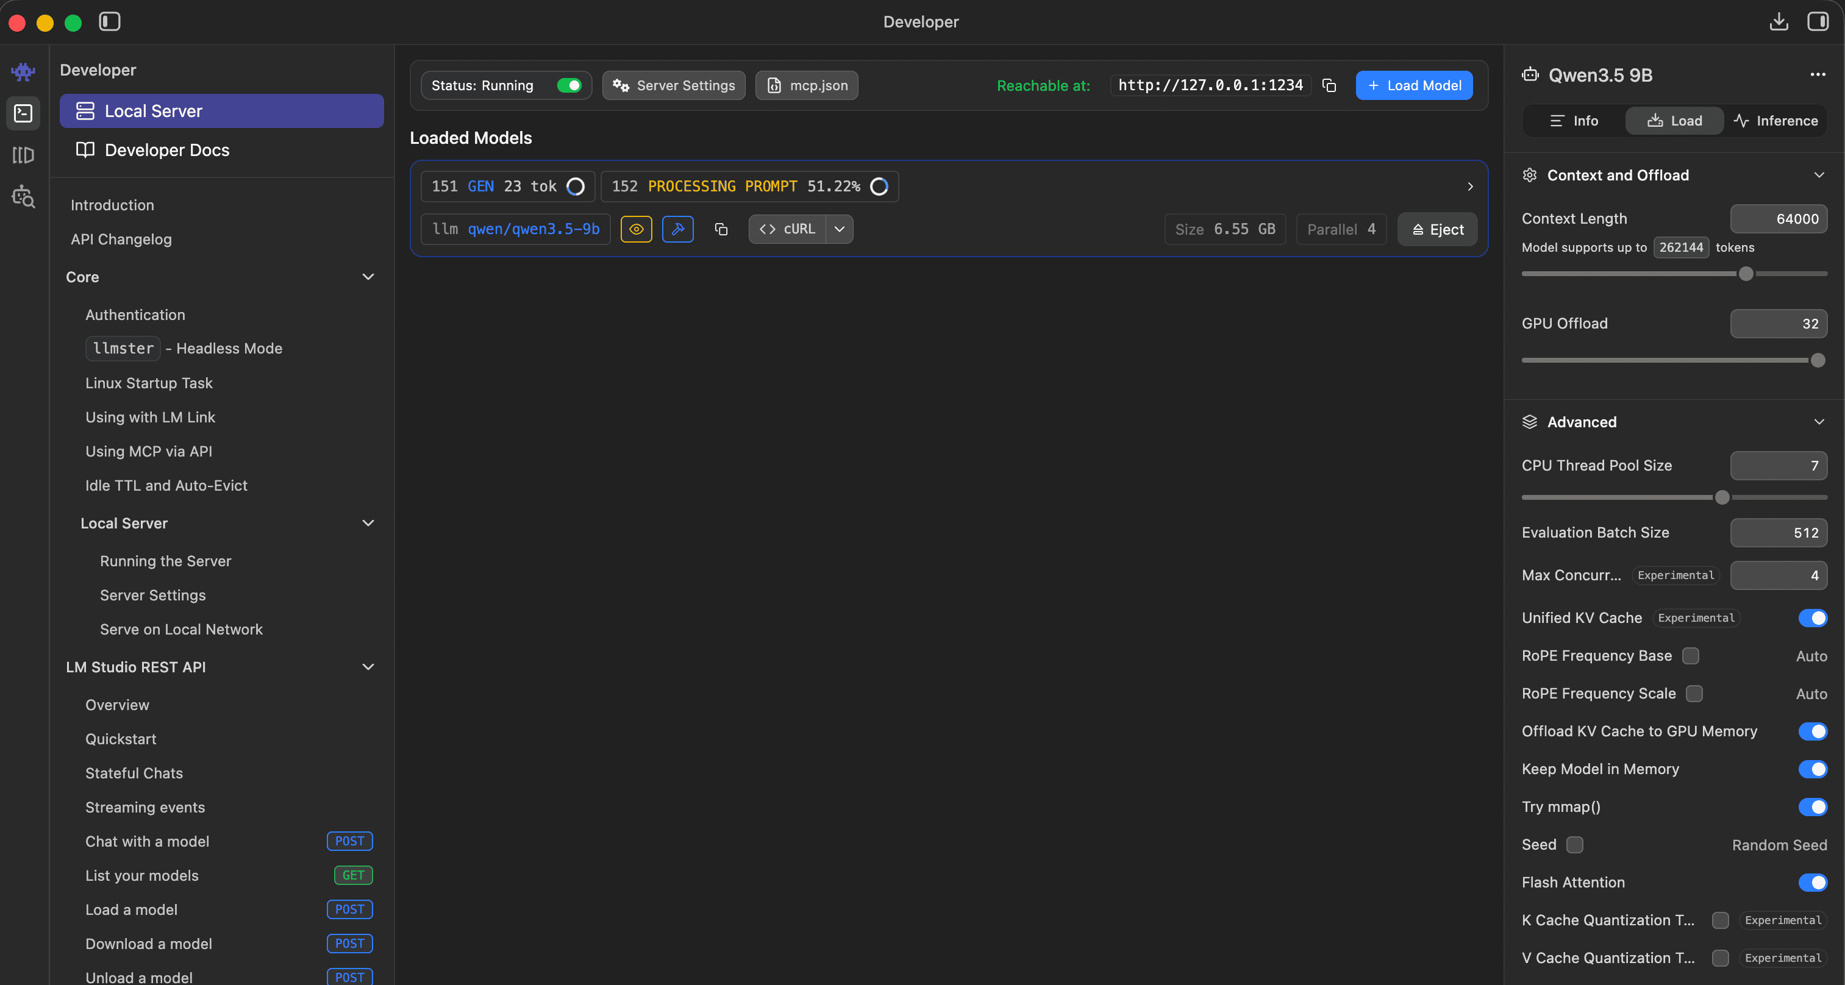Open the Serve on Local Network page
This screenshot has width=1845, height=985.
pos(181,629)
